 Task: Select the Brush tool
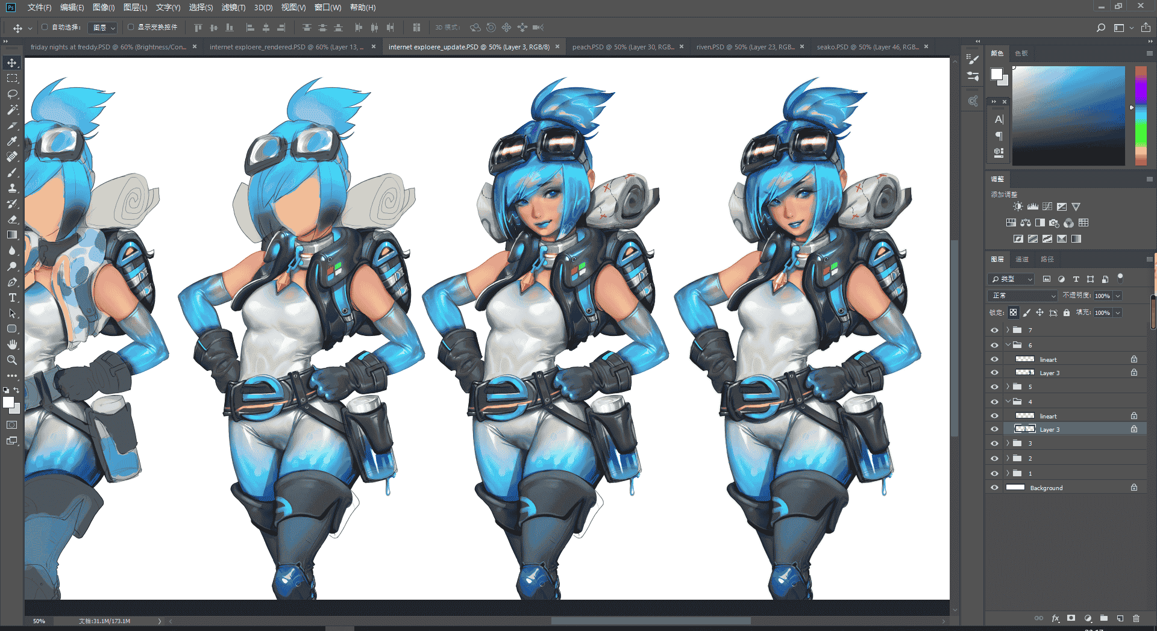(12, 172)
